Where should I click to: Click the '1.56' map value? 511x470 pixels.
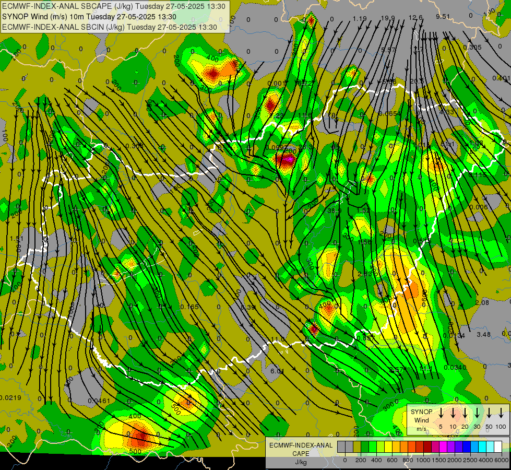(364, 242)
